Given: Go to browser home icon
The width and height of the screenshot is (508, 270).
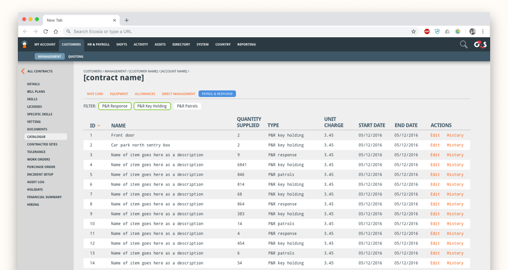Looking at the screenshot, I should click(x=56, y=32).
